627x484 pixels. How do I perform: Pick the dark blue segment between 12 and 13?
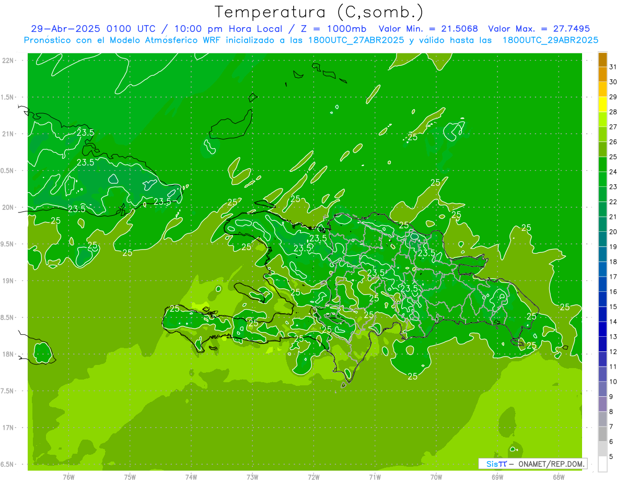point(602,345)
